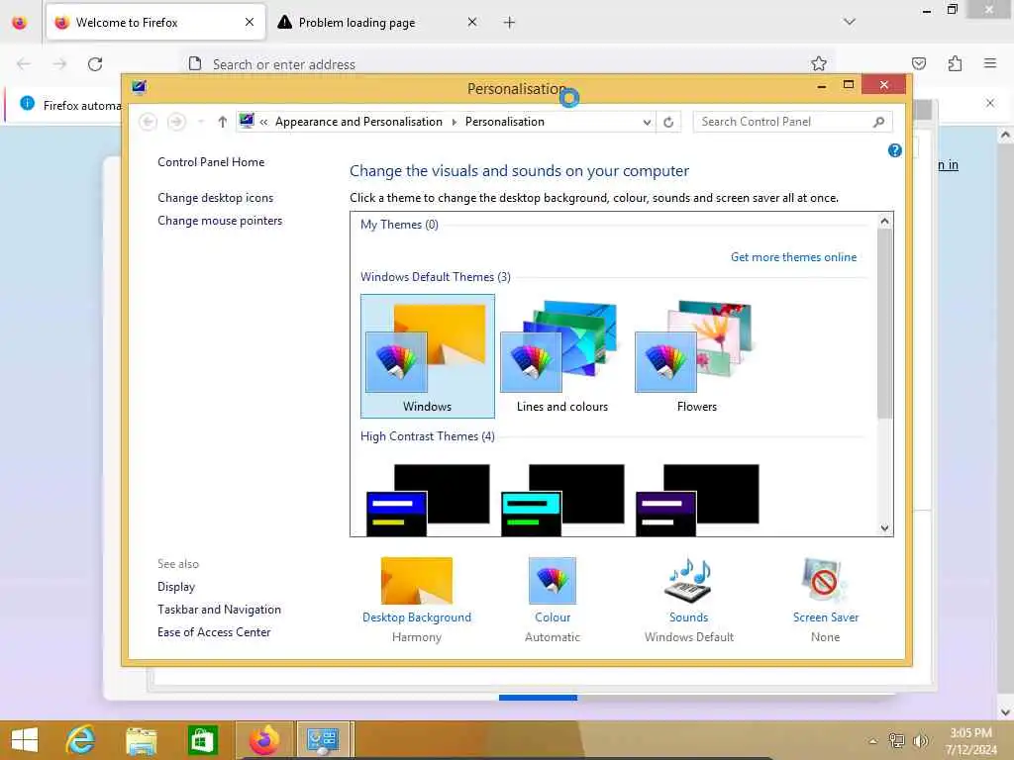Select the Windows theme

point(428,356)
